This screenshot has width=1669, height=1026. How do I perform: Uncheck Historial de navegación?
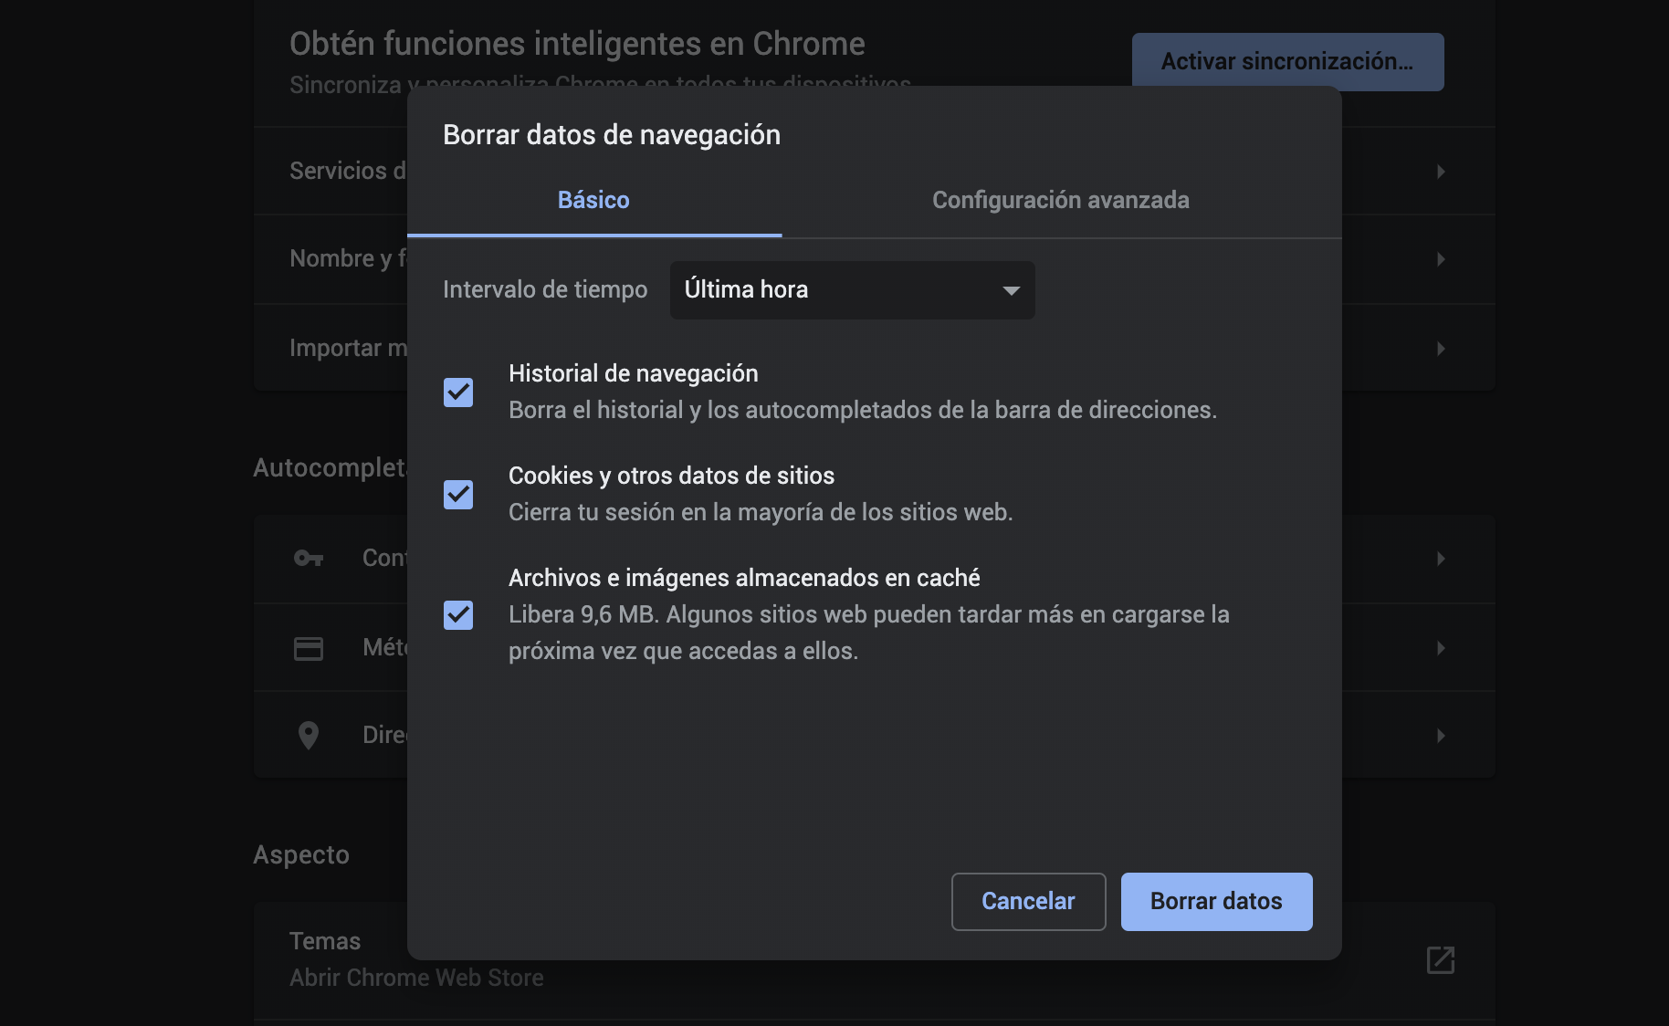(x=457, y=393)
